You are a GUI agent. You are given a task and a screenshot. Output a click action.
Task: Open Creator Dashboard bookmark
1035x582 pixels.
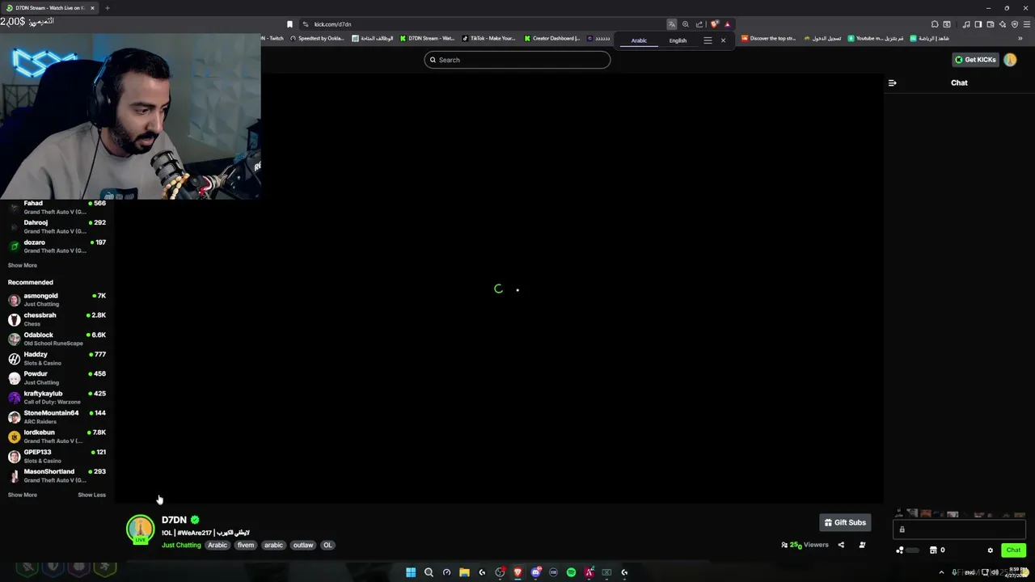[553, 38]
